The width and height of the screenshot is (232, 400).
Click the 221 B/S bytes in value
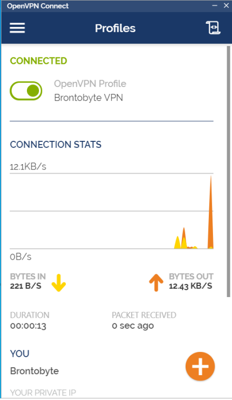click(x=25, y=286)
